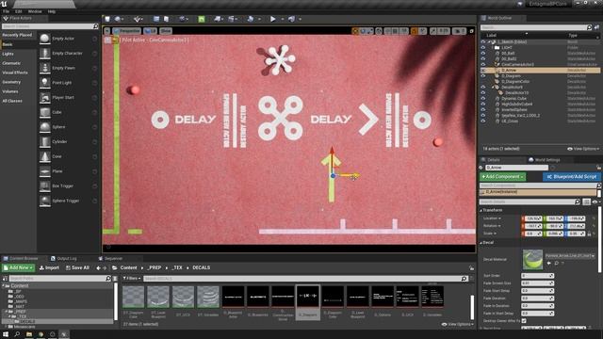Switch to the World Settings tab
Image resolution: width=603 pixels, height=339 pixels.
[x=544, y=160]
